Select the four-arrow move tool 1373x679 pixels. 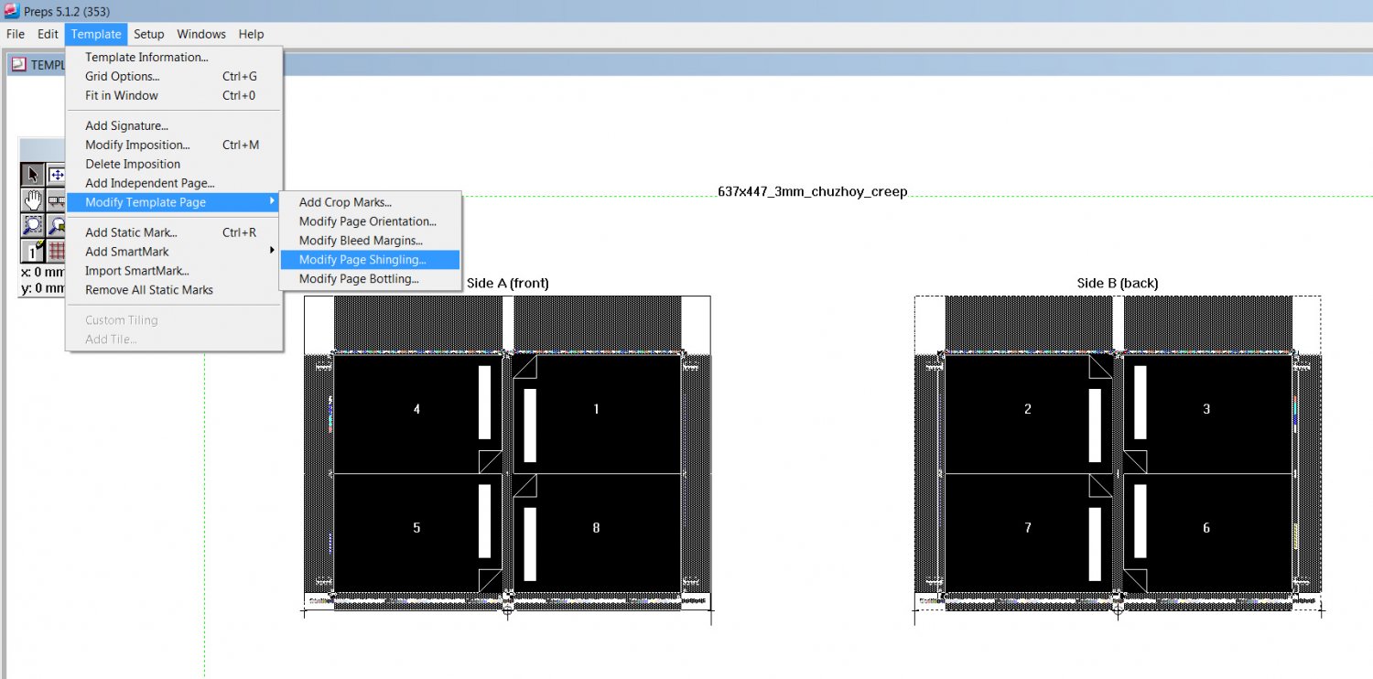pyautogui.click(x=56, y=175)
